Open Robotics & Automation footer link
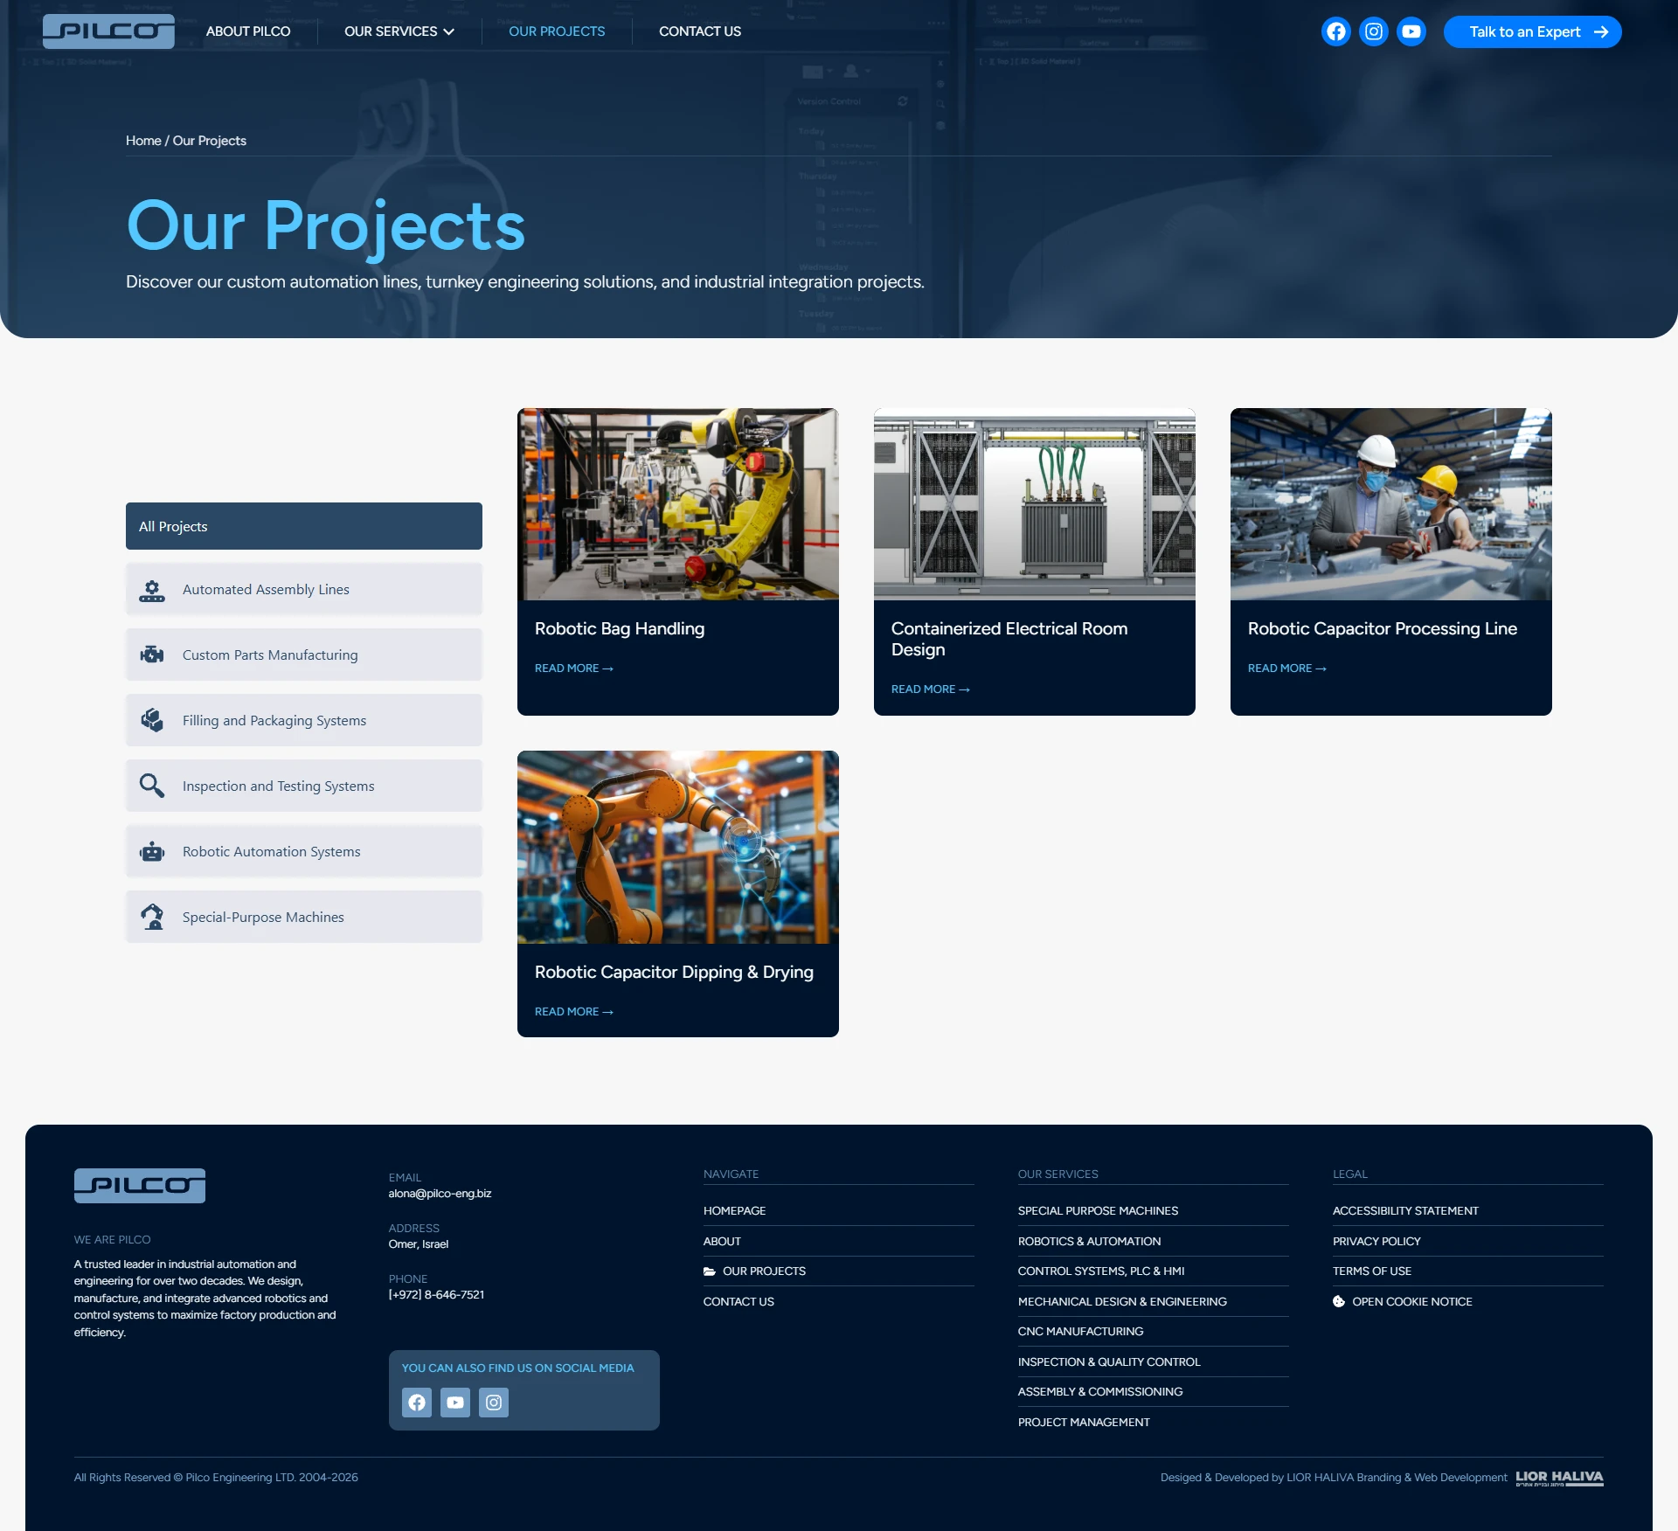1678x1531 pixels. 1089,1242
